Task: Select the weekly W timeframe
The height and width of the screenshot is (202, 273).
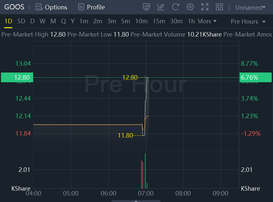Action: tap(43, 21)
